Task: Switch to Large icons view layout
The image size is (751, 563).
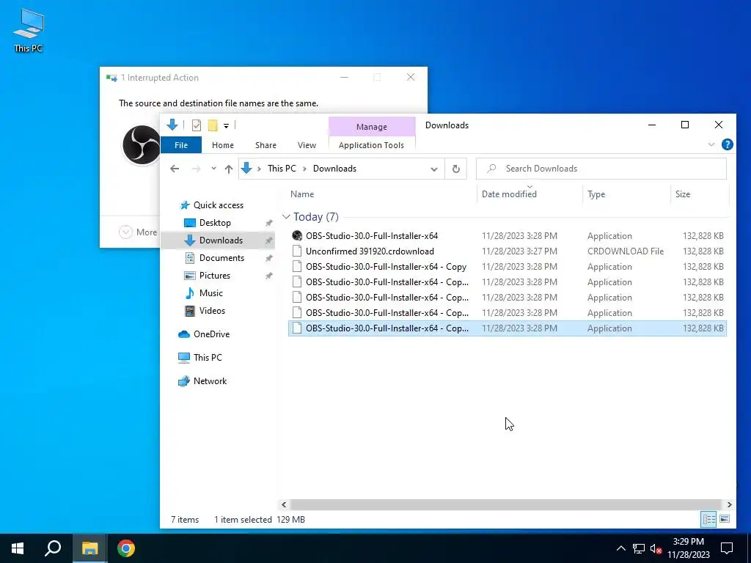Action: 725,519
